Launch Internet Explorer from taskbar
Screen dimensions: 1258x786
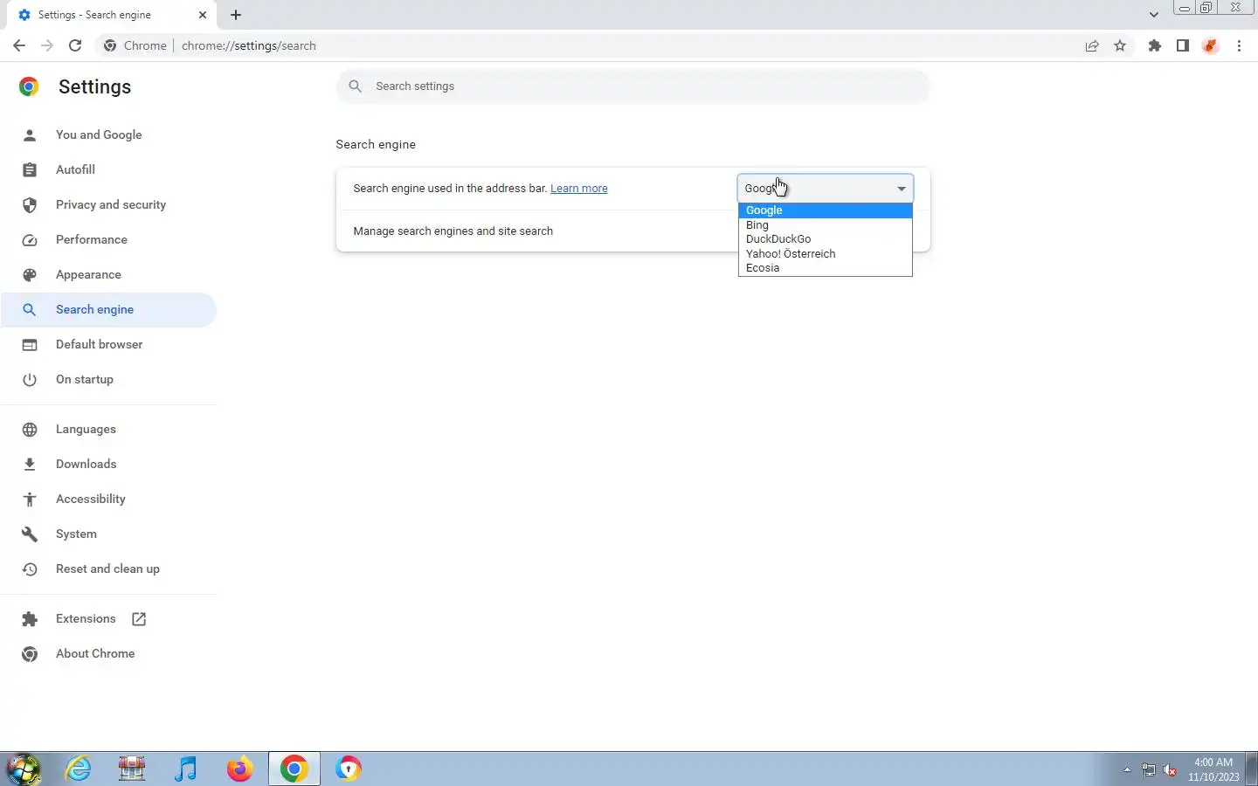point(79,769)
